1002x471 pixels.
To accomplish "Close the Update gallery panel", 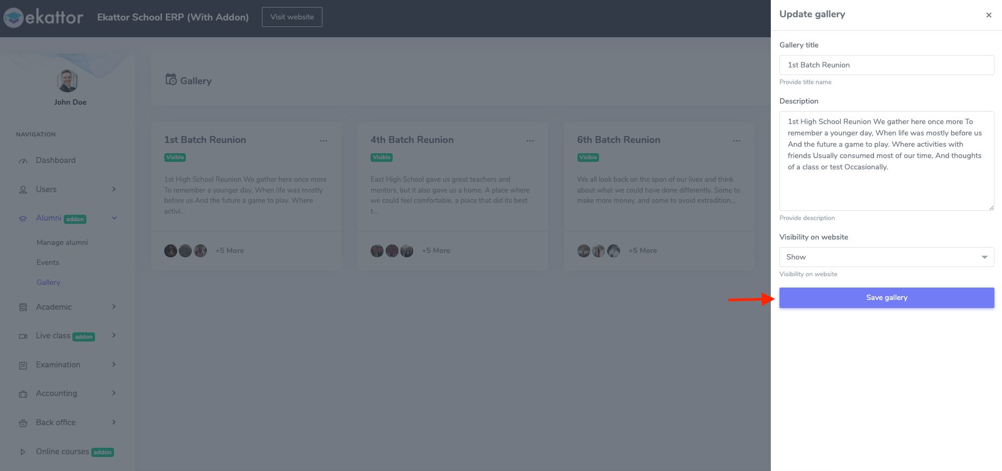I will point(988,15).
